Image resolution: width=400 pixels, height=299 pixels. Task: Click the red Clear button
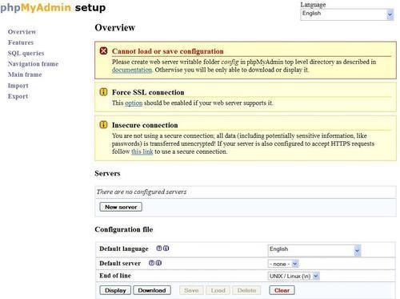[x=282, y=290]
